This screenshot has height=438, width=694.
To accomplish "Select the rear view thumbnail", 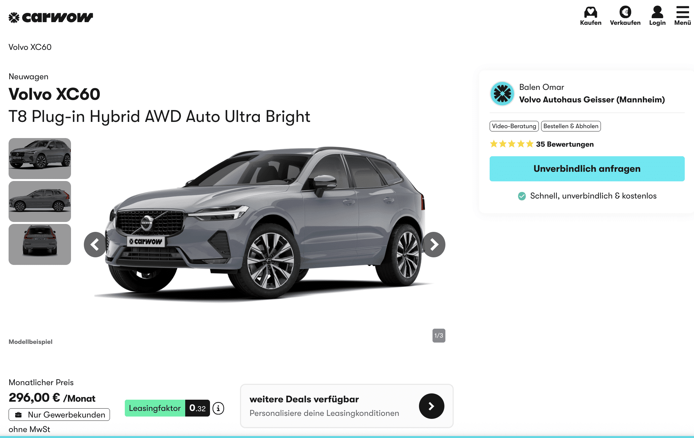I will coord(40,244).
